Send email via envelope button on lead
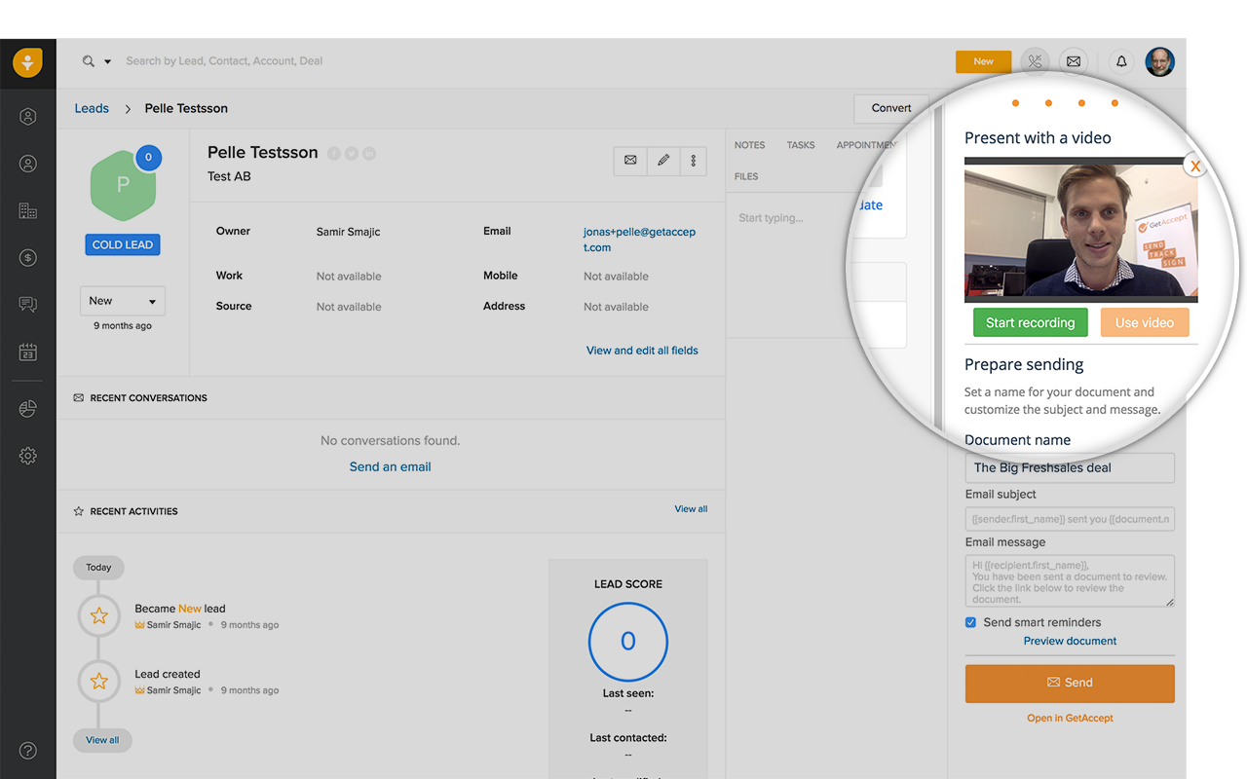The image size is (1247, 779). (x=630, y=161)
